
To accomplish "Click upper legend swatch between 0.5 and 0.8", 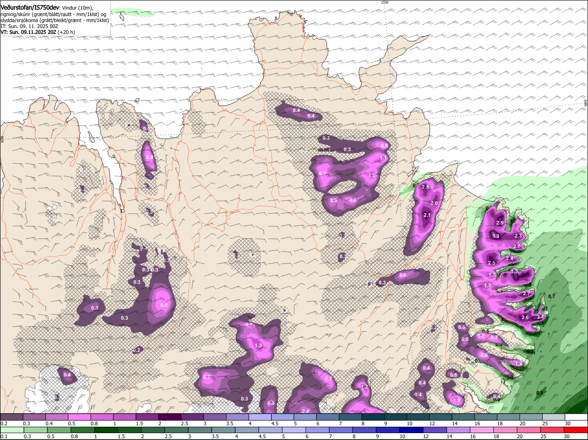I will point(79,417).
